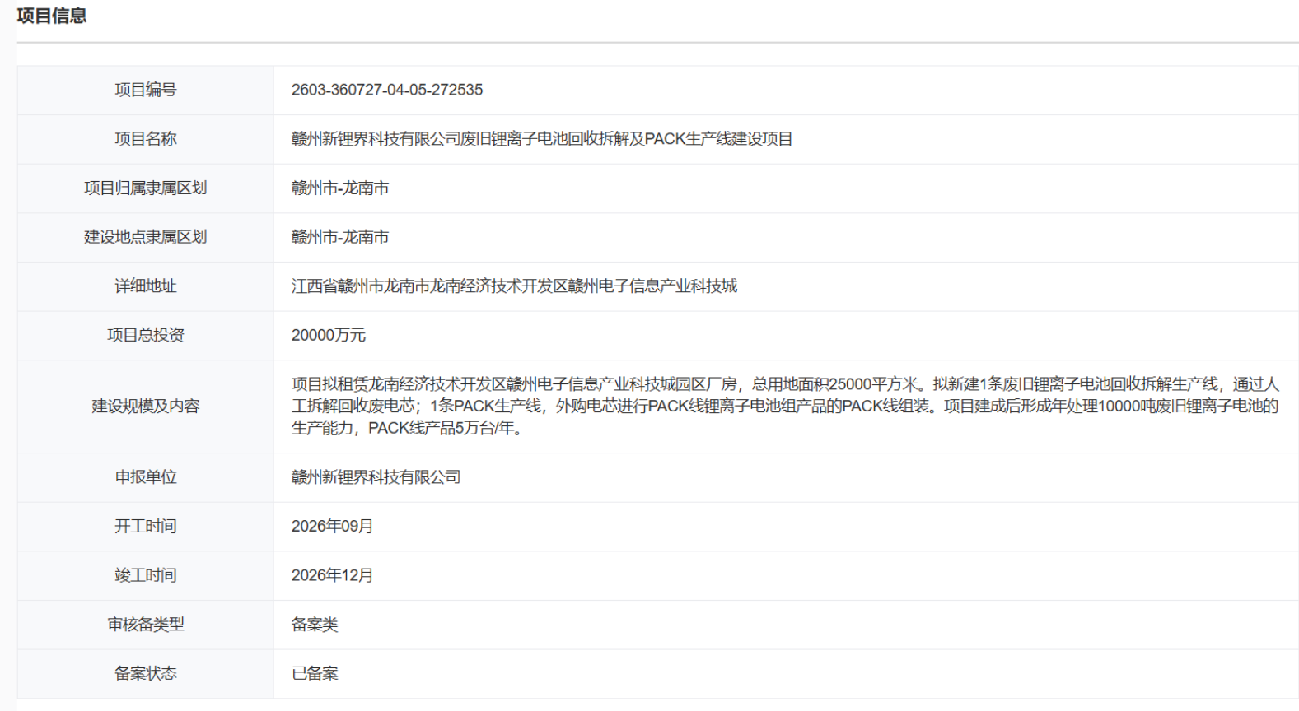Screen dimensions: 1299x711
Task: Click the construction scale description paragraph
Action: tap(784, 406)
